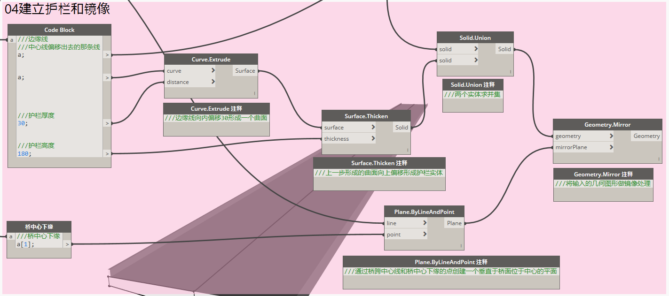The height and width of the screenshot is (296, 669).
Task: Click the Plane output port of Plane.ByLineAndPoint
Action: 455,223
